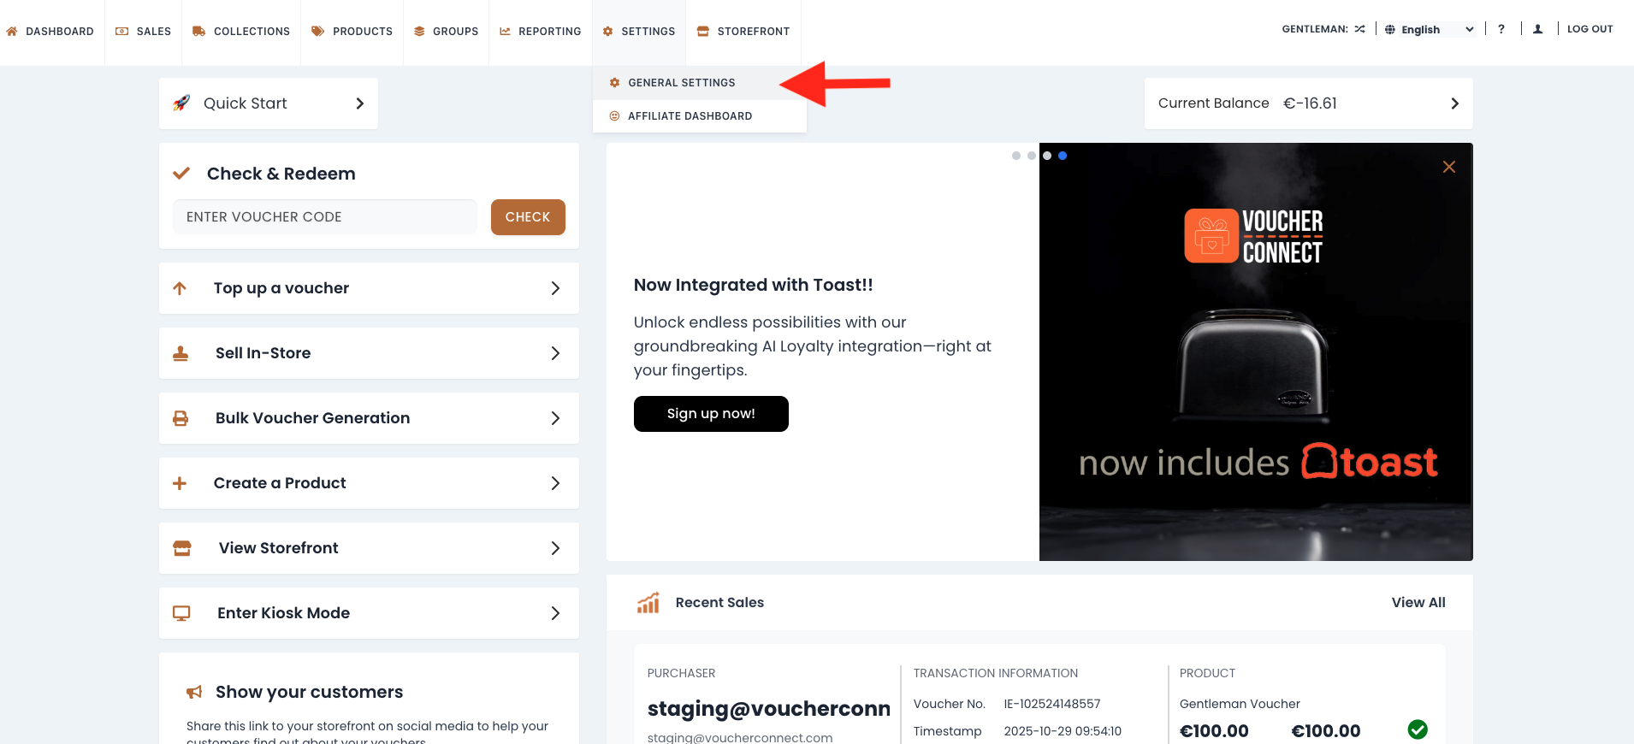Click the Quick Start rocket icon

[181, 103]
